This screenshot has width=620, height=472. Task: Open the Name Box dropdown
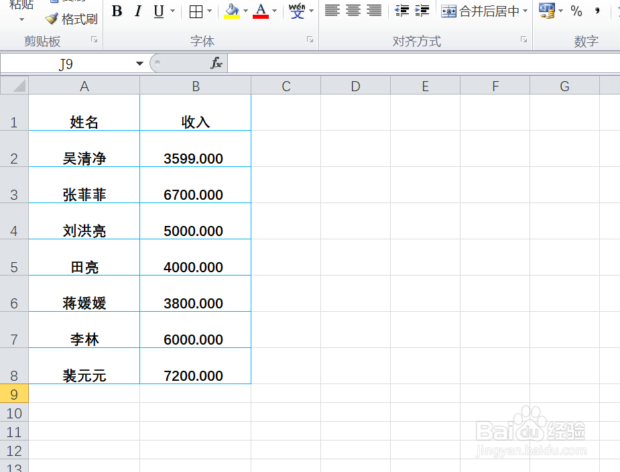139,63
